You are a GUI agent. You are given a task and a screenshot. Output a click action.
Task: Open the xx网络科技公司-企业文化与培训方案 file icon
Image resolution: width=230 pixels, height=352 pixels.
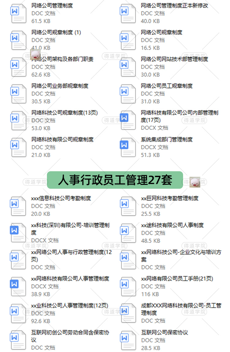point(128,260)
